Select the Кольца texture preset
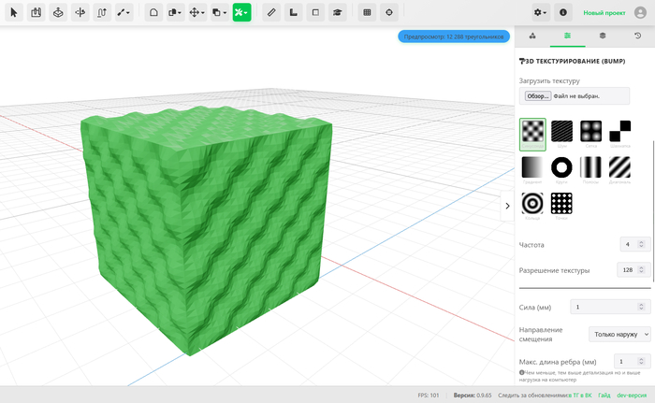This screenshot has width=655, height=403. click(x=532, y=206)
